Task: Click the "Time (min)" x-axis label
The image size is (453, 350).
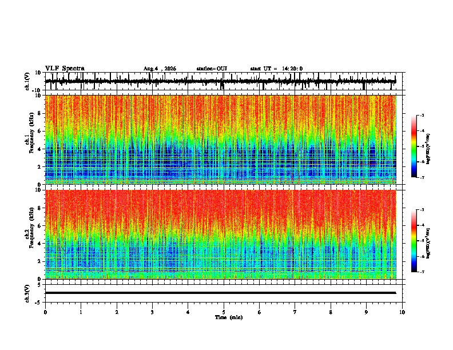Action: coord(229,317)
